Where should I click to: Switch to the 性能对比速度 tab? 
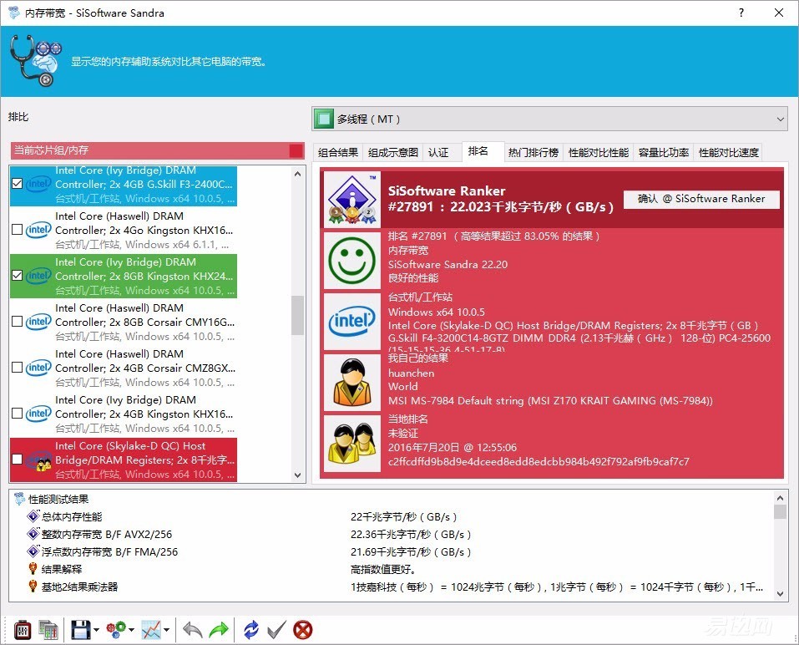(x=729, y=152)
